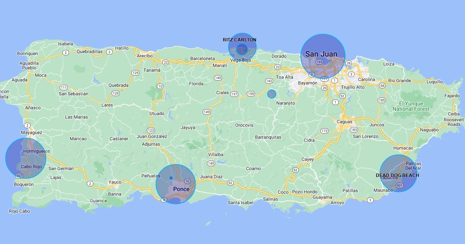
Task: Click the route 183 shield near Caguas
Action: pos(353,130)
